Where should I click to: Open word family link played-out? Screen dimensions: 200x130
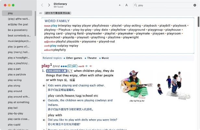pyautogui.click(x=107, y=42)
